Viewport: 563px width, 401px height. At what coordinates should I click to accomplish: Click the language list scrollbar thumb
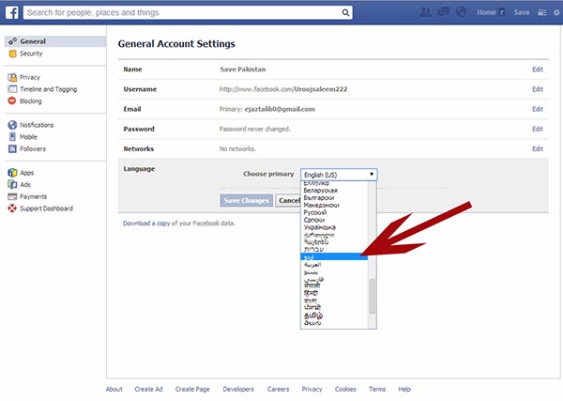(x=373, y=296)
